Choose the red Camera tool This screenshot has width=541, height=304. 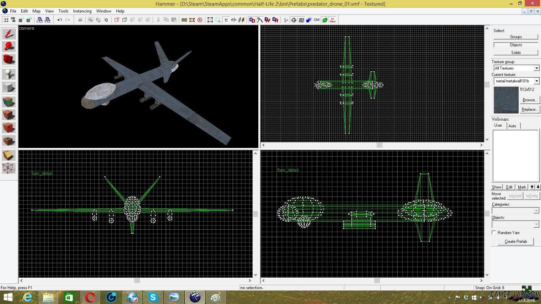coord(9,59)
